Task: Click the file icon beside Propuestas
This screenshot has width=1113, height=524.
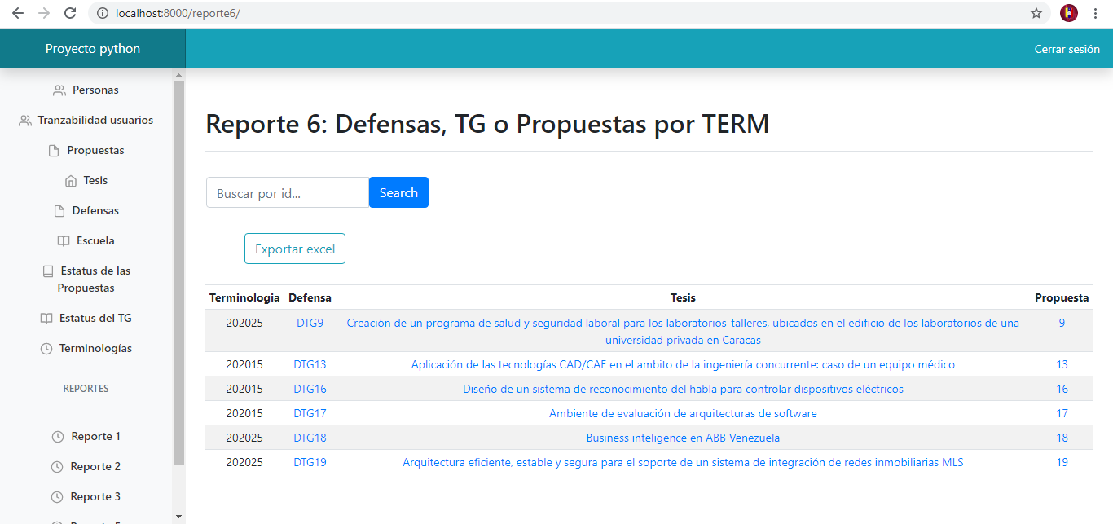Action: click(x=54, y=151)
